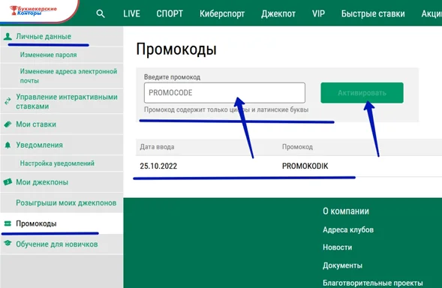Open Мои джекпоны
Viewport: 442px width, 288px height.
[x=42, y=182]
